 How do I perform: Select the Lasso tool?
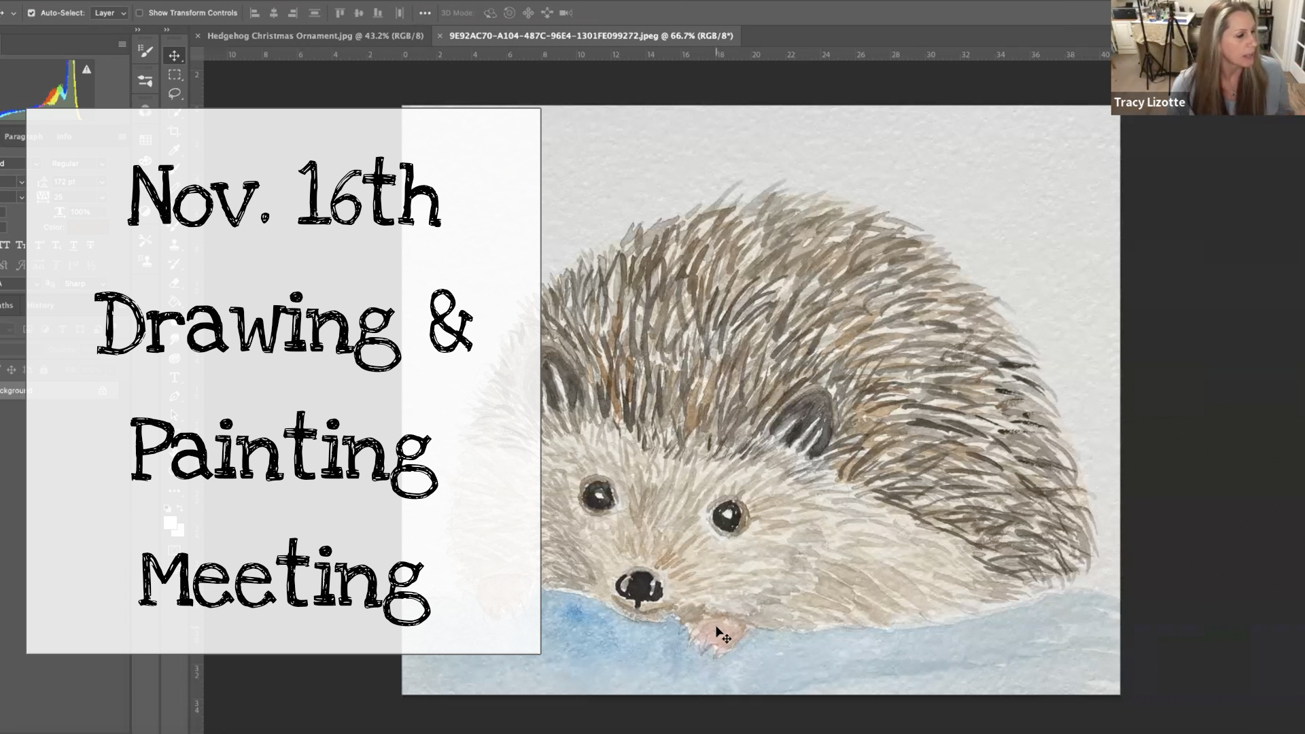pos(175,94)
